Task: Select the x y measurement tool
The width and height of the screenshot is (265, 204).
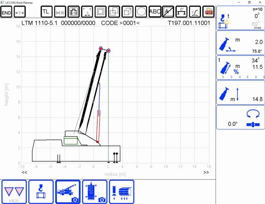Action: [87, 11]
